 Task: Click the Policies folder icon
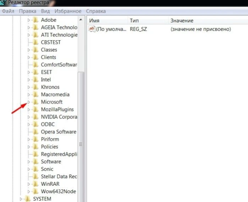point(36,147)
